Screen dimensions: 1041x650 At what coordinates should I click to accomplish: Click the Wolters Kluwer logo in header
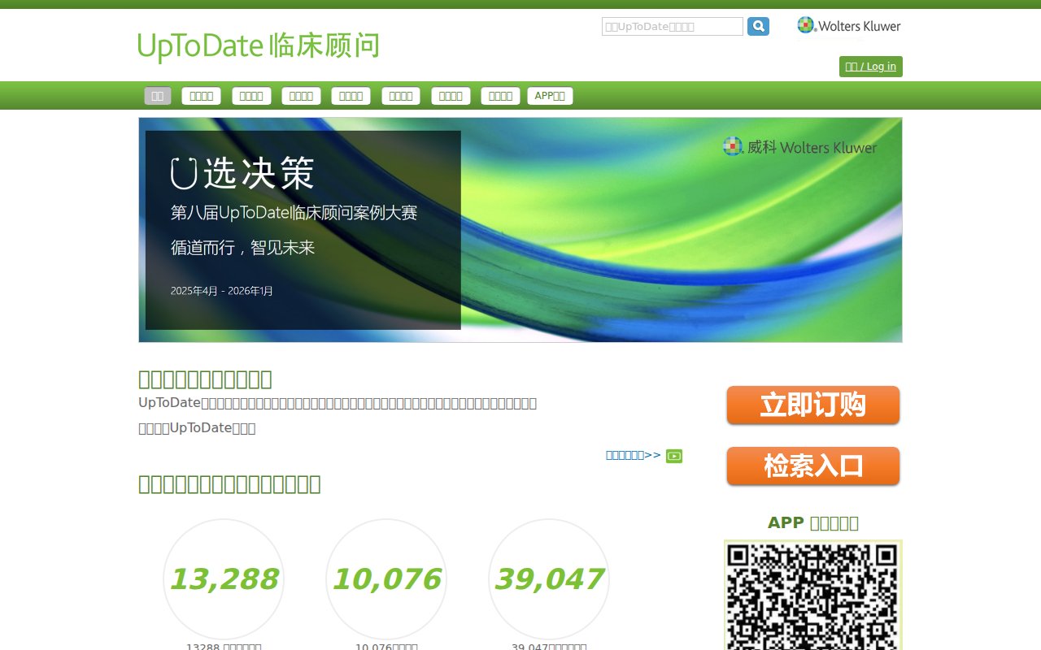coord(849,26)
